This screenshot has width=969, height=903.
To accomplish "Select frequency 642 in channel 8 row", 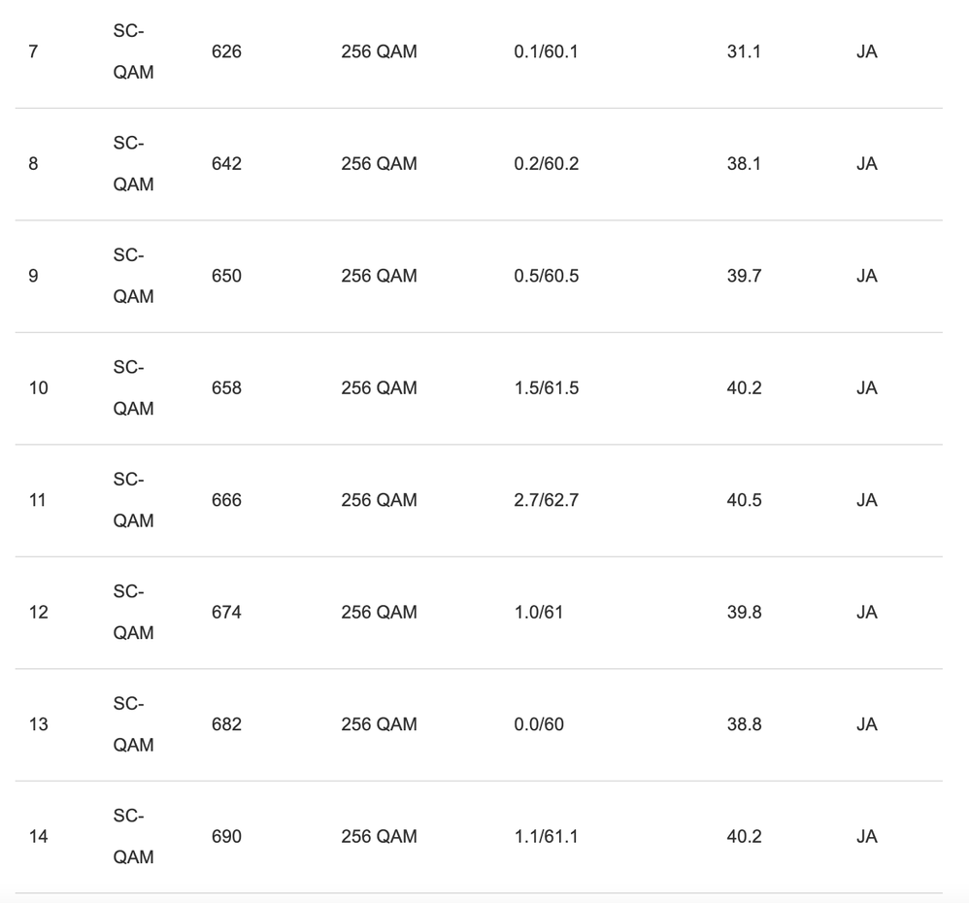I will (226, 164).
